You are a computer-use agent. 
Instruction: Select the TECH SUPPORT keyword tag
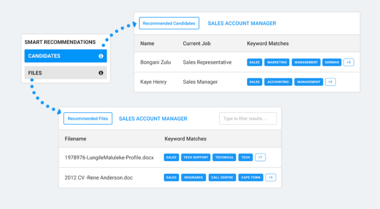click(x=195, y=157)
